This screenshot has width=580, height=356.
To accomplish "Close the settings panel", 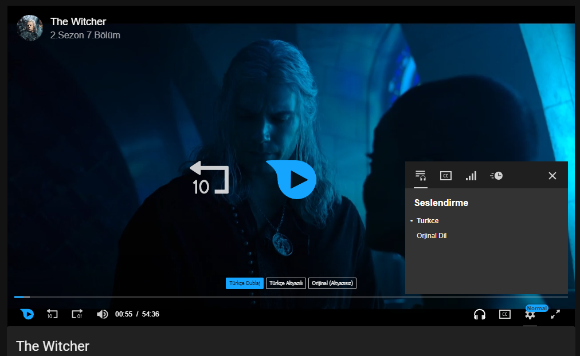I will tap(552, 176).
